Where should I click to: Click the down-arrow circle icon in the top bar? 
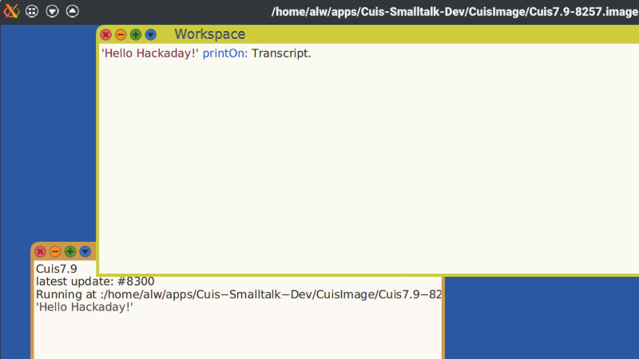coord(52,11)
